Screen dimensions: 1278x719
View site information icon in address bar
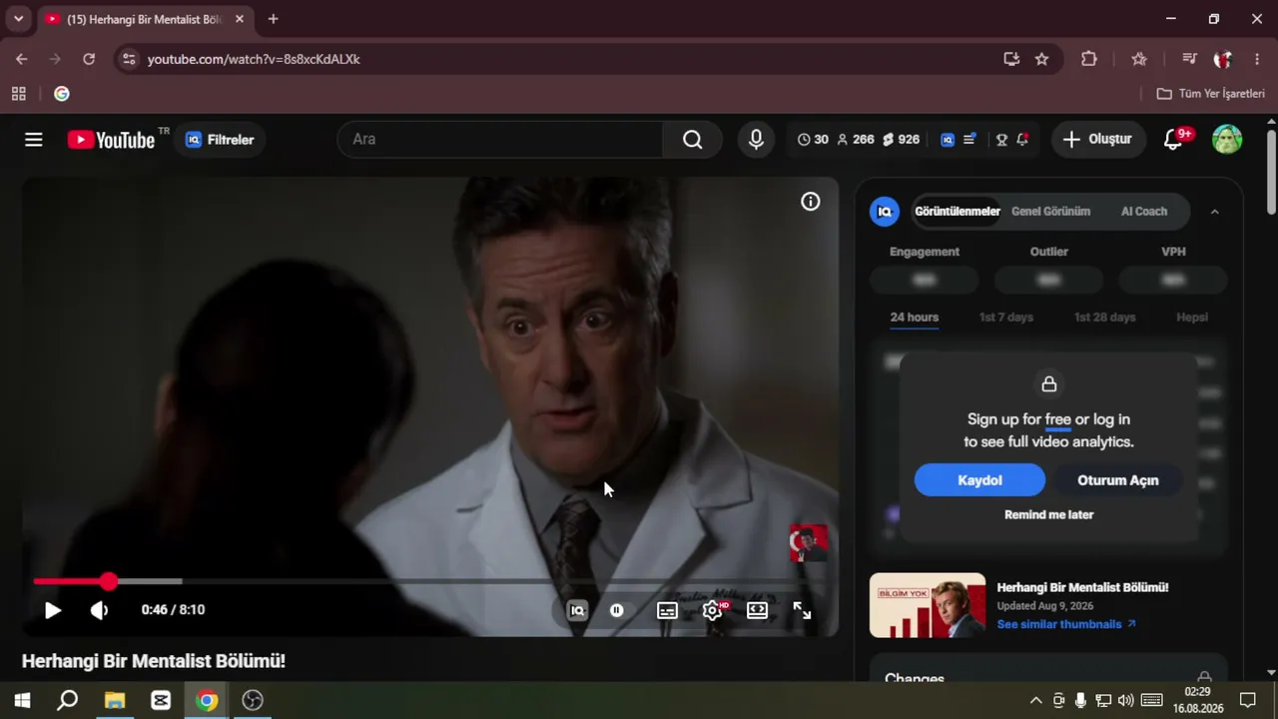(128, 59)
